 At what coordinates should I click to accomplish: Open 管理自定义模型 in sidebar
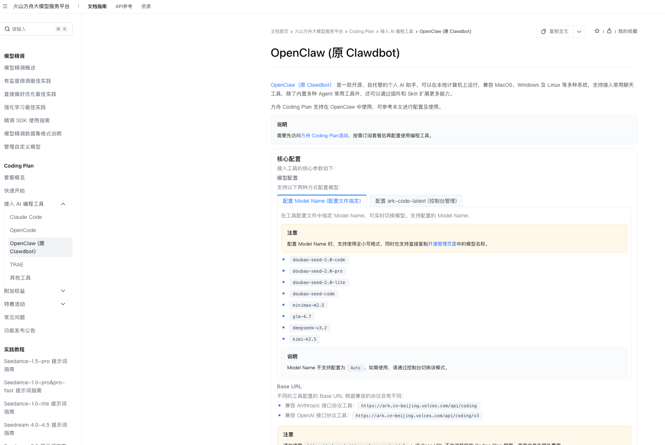point(22,147)
